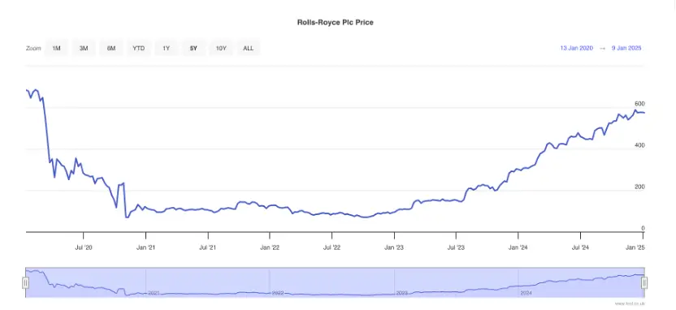Select the 3M zoom range button

point(84,48)
